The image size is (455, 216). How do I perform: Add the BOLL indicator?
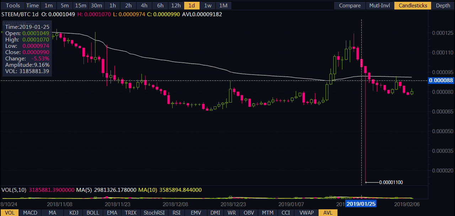pyautogui.click(x=93, y=212)
